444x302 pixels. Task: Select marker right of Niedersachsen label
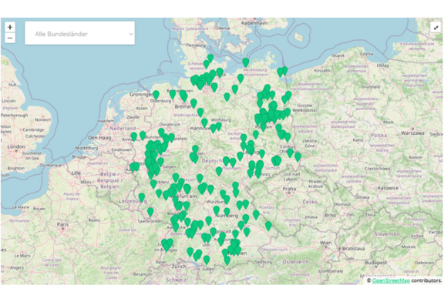coord(200,112)
